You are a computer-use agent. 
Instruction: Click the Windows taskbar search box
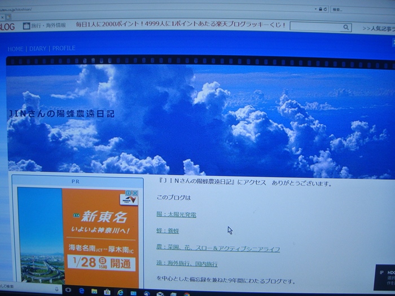click(30, 288)
